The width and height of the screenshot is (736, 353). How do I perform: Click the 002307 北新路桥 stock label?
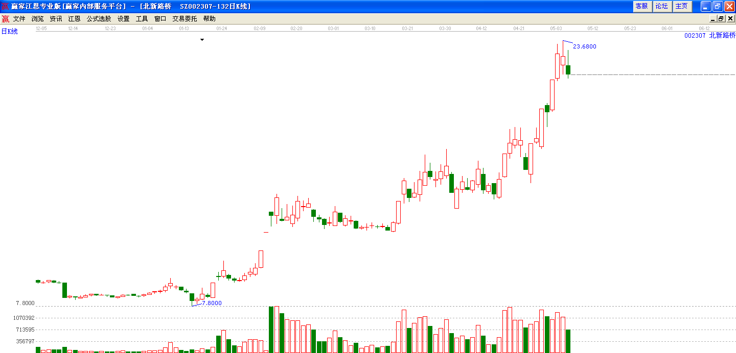(x=710, y=35)
